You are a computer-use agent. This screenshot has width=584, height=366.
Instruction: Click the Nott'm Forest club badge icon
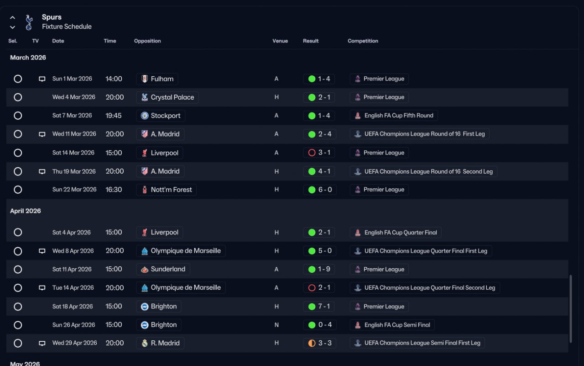[x=145, y=190]
